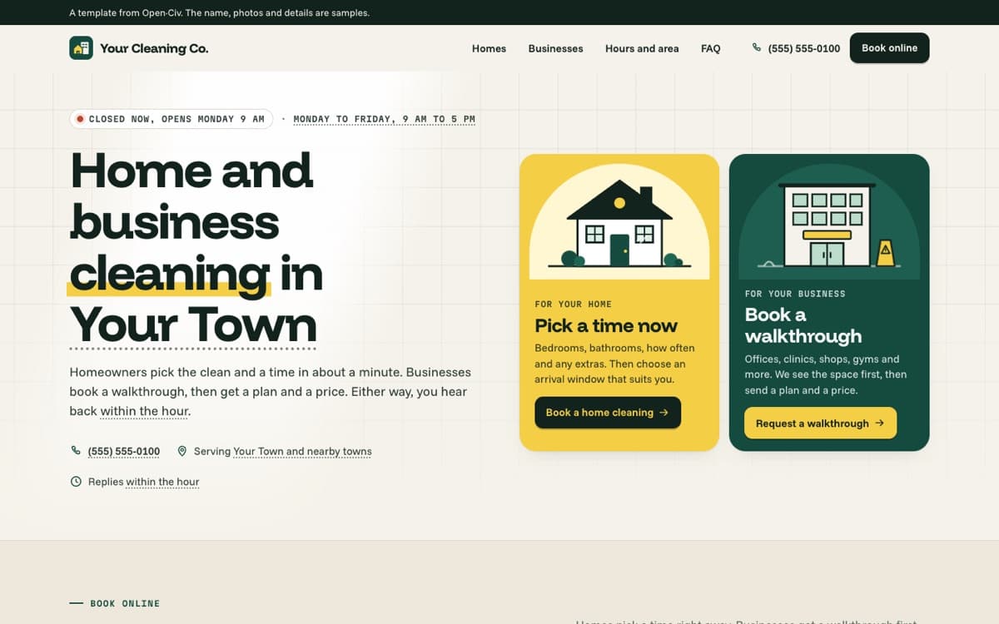Viewport: 999px width, 624px height.
Task: Click the Book online button
Action: [889, 48]
